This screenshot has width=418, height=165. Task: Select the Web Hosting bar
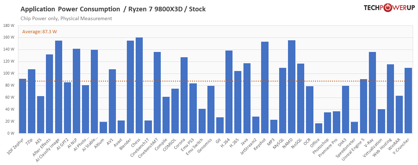coord(391,99)
